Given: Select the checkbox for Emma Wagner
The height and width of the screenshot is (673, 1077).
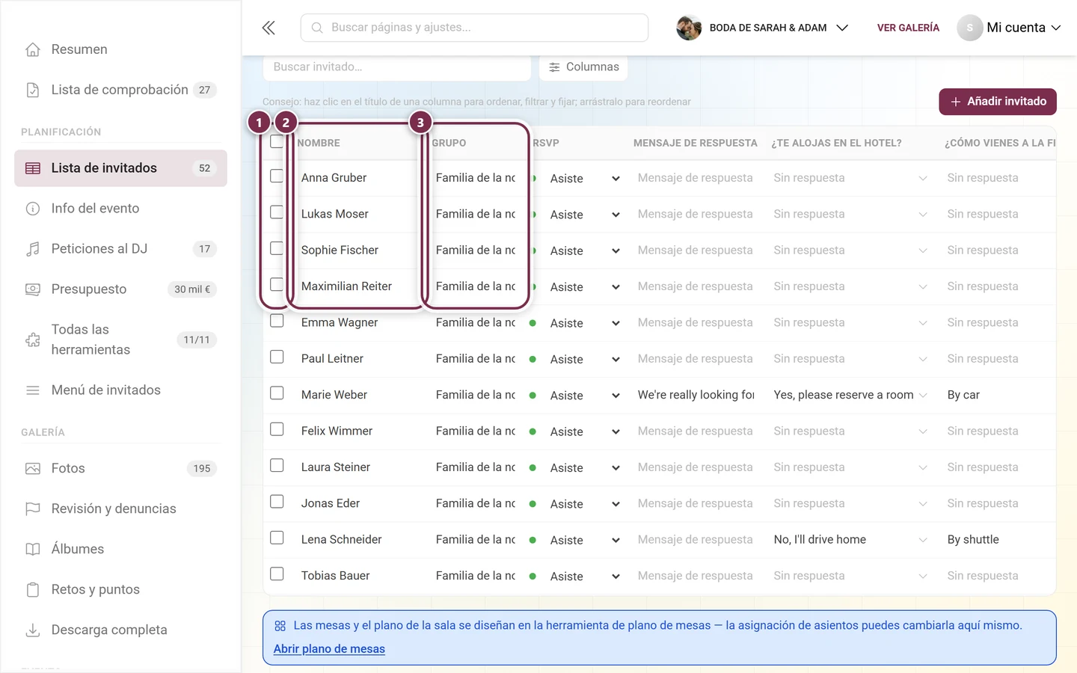Looking at the screenshot, I should (277, 321).
